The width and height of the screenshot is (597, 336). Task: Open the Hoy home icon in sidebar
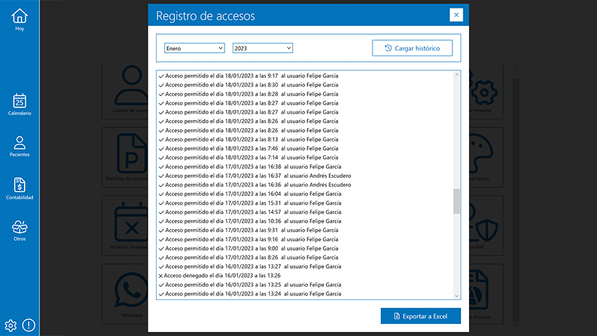point(19,20)
